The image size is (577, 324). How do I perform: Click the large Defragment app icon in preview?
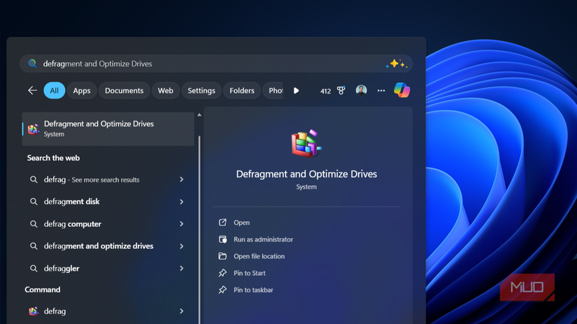pyautogui.click(x=306, y=144)
